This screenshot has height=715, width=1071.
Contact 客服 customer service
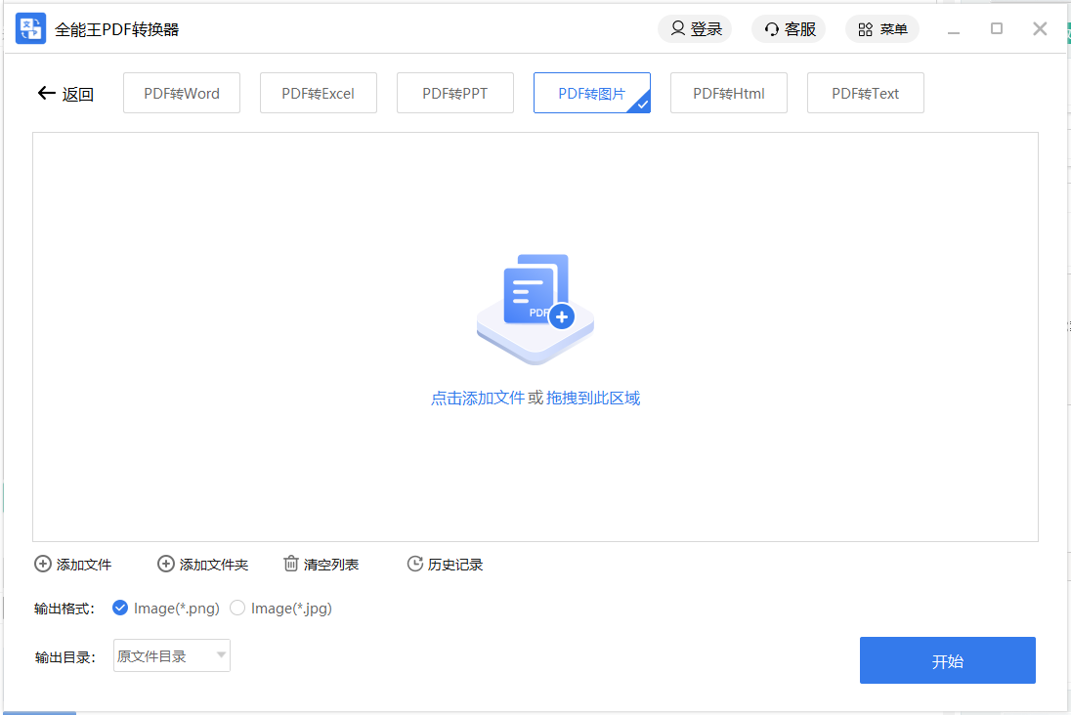(x=788, y=29)
